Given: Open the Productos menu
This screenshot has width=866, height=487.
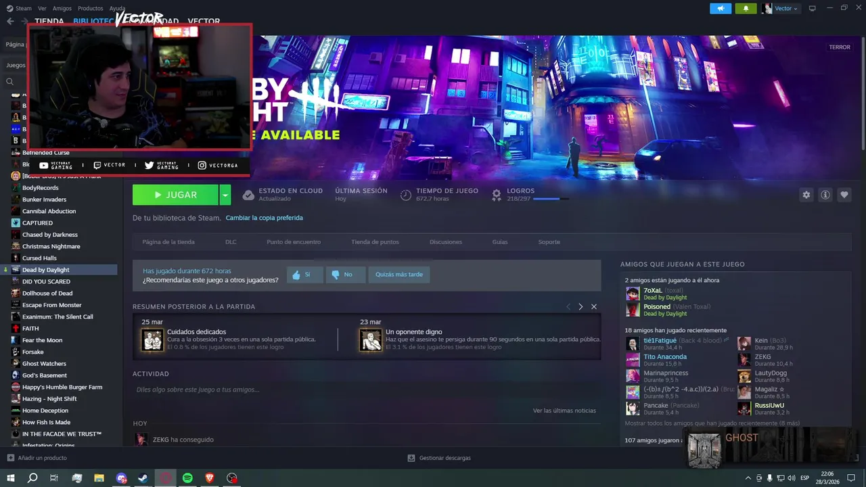Looking at the screenshot, I should (x=91, y=8).
